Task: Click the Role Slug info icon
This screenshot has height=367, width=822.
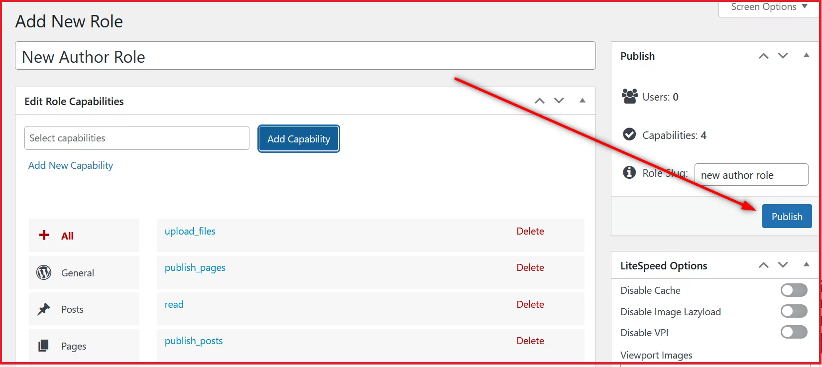Action: [629, 172]
